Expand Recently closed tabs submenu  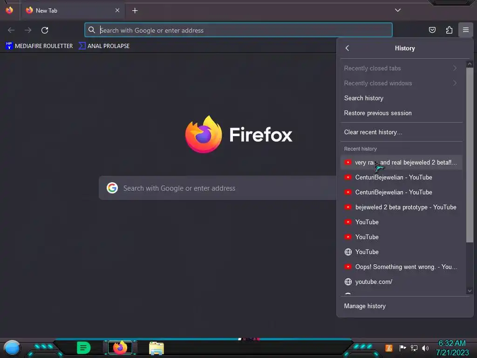click(x=401, y=68)
